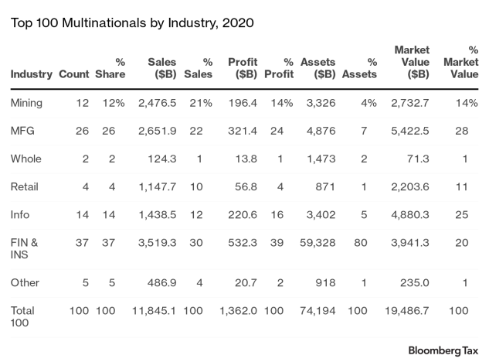Click the MFG row label

click(23, 130)
